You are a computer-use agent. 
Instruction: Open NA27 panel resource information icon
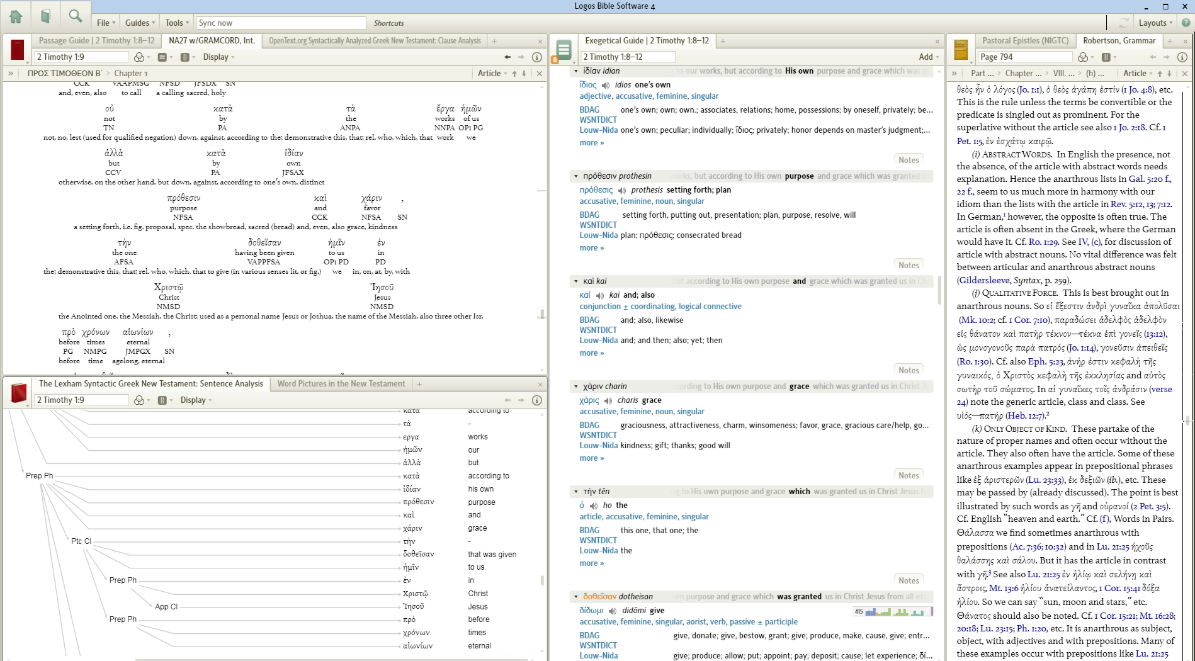(x=537, y=57)
